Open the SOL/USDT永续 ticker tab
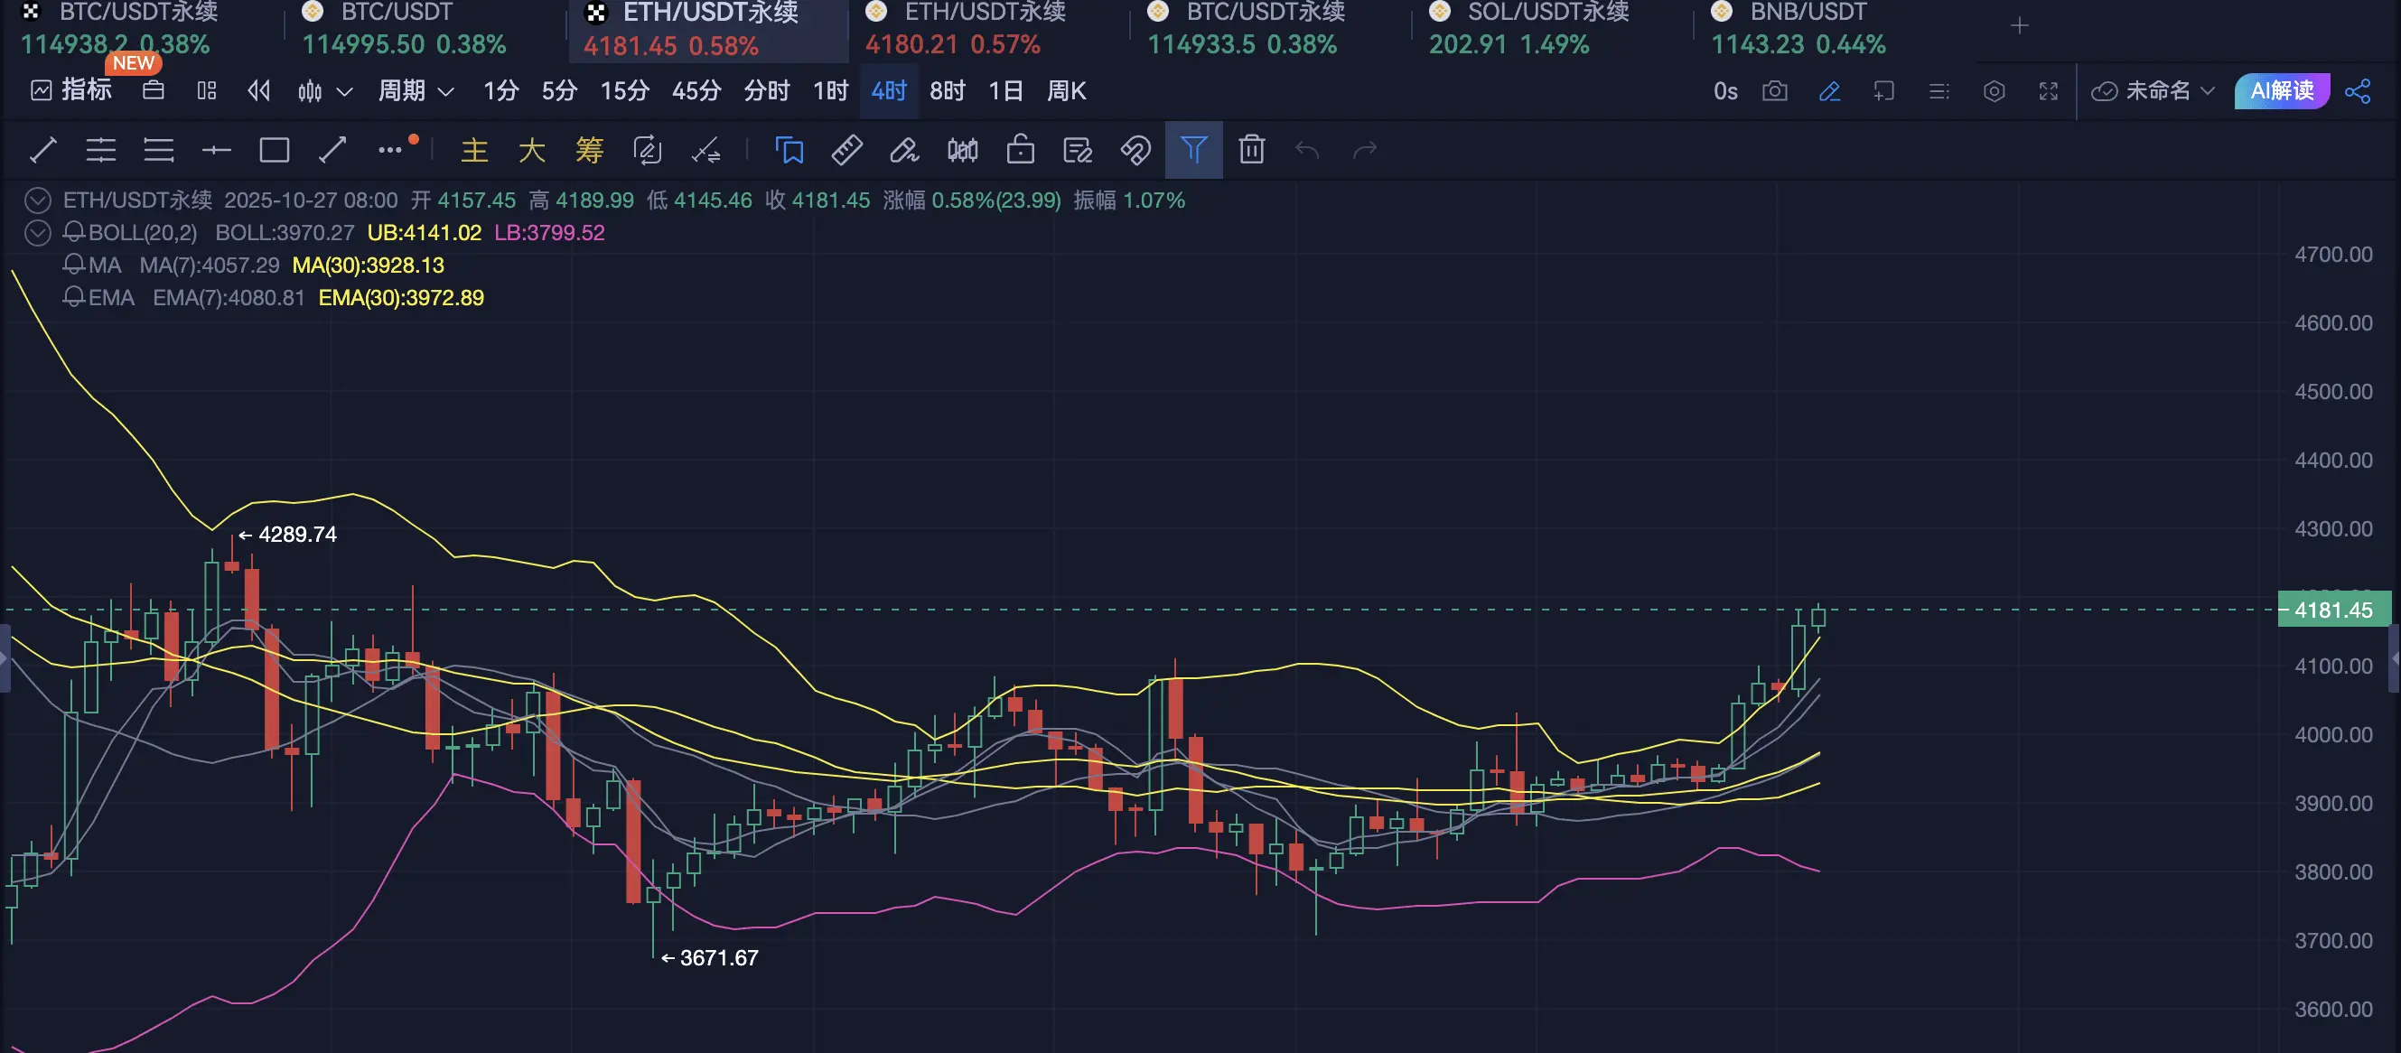 click(1528, 28)
